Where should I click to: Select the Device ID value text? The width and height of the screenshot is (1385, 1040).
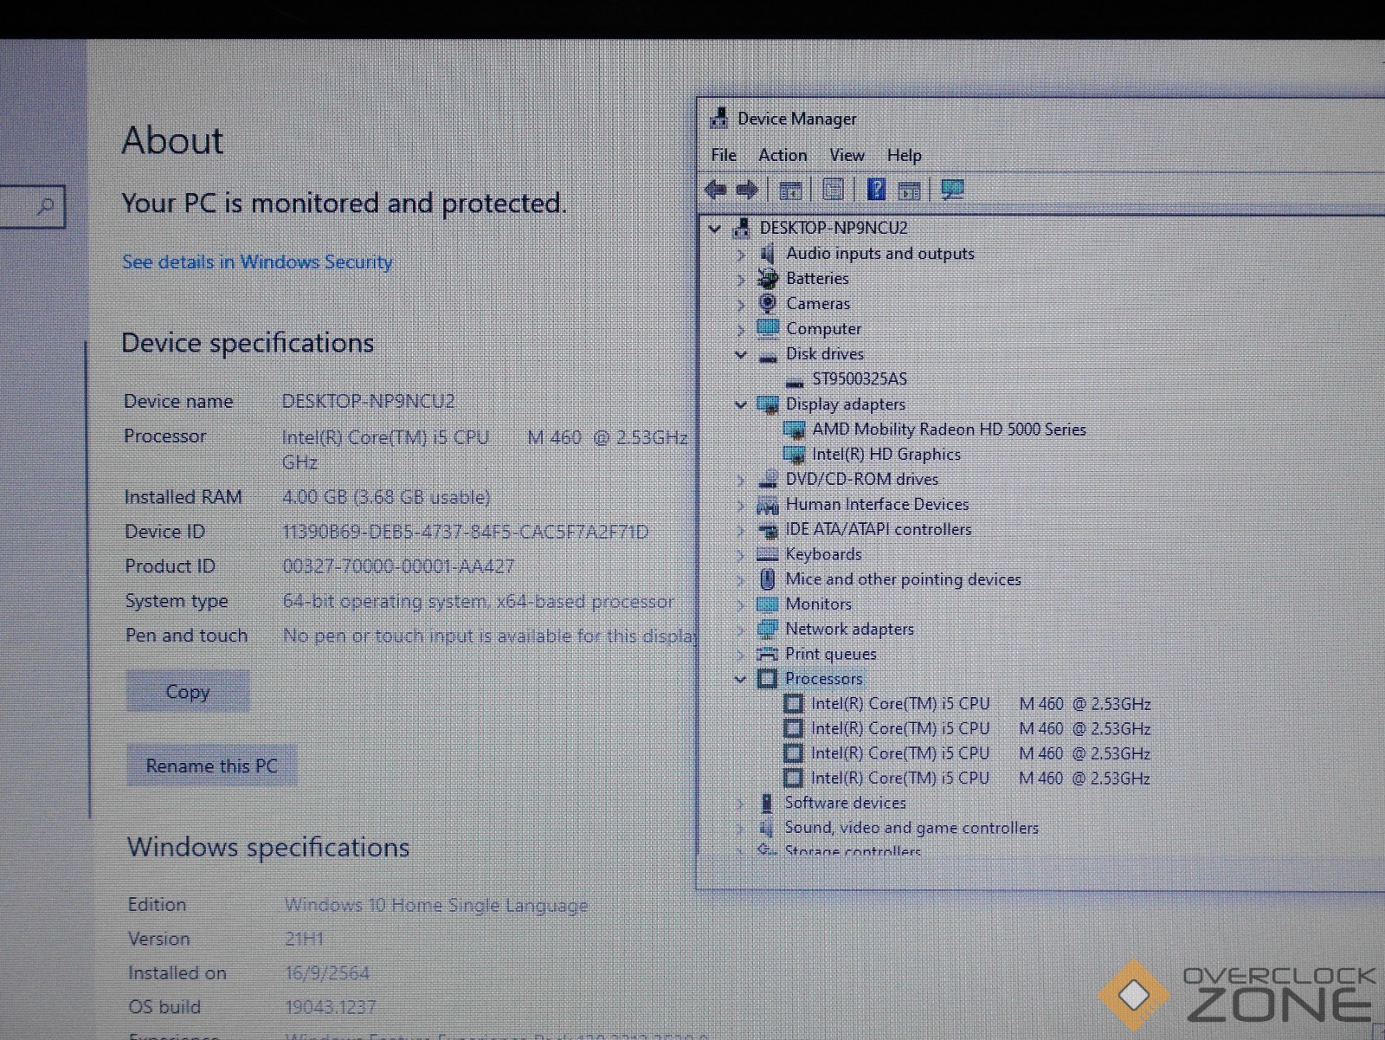(465, 532)
